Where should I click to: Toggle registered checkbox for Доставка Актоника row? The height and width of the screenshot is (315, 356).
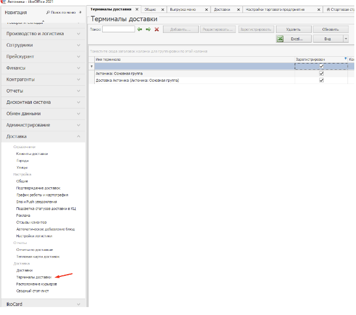[321, 80]
